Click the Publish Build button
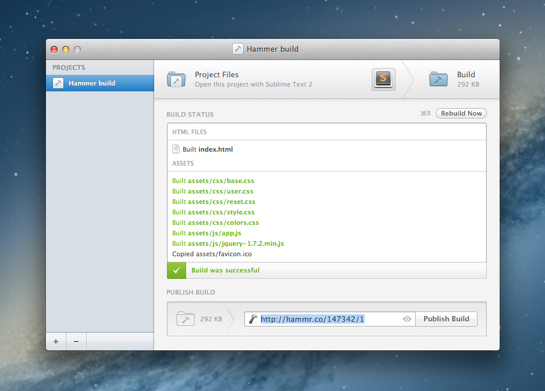This screenshot has height=391, width=545. pos(446,319)
